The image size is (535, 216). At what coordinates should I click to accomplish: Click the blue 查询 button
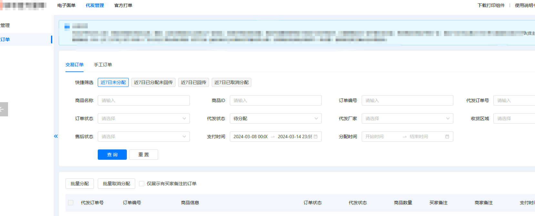[x=112, y=155]
